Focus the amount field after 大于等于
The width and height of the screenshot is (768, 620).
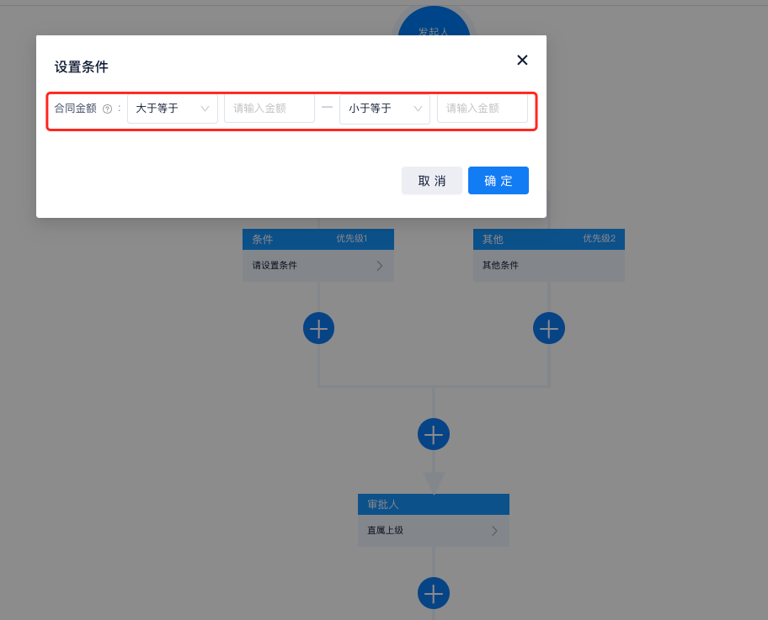269,109
